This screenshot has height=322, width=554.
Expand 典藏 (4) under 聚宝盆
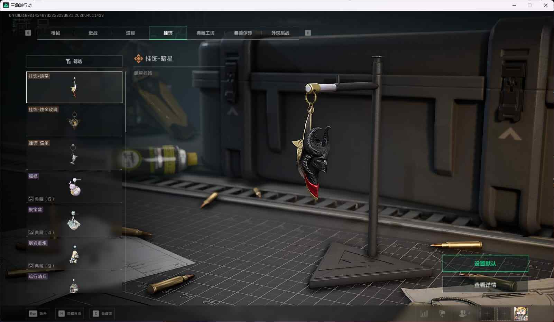pyautogui.click(x=41, y=233)
